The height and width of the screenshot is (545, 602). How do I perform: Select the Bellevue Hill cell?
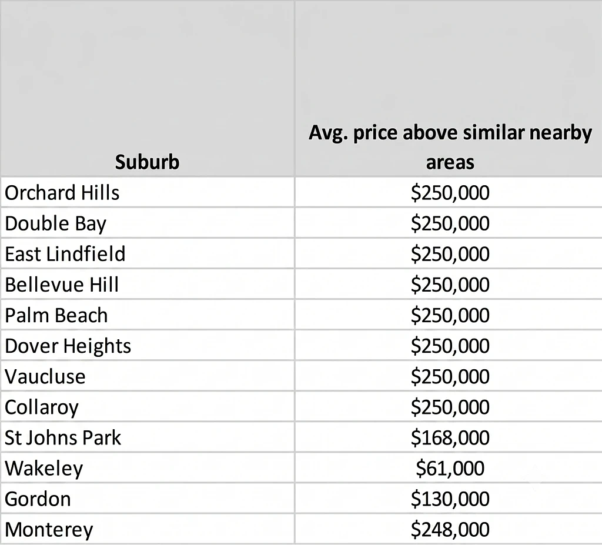[148, 284]
